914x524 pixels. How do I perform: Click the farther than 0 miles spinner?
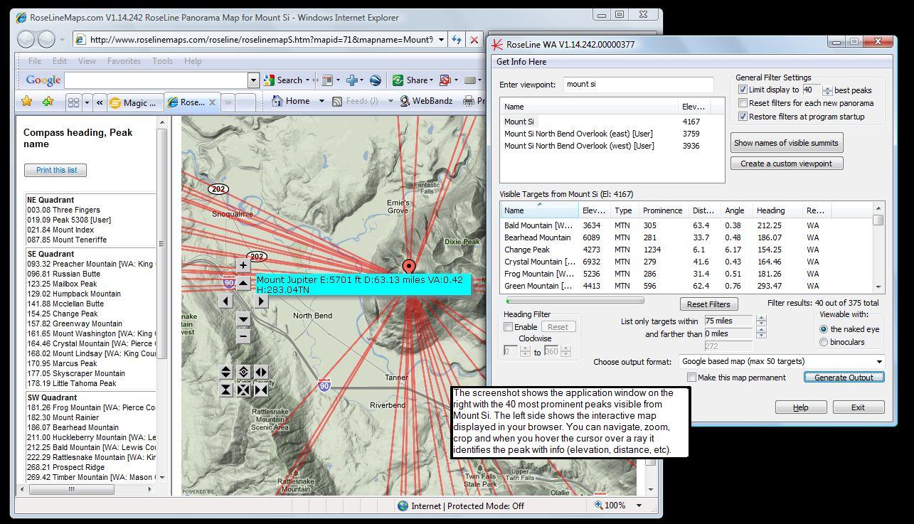click(761, 333)
